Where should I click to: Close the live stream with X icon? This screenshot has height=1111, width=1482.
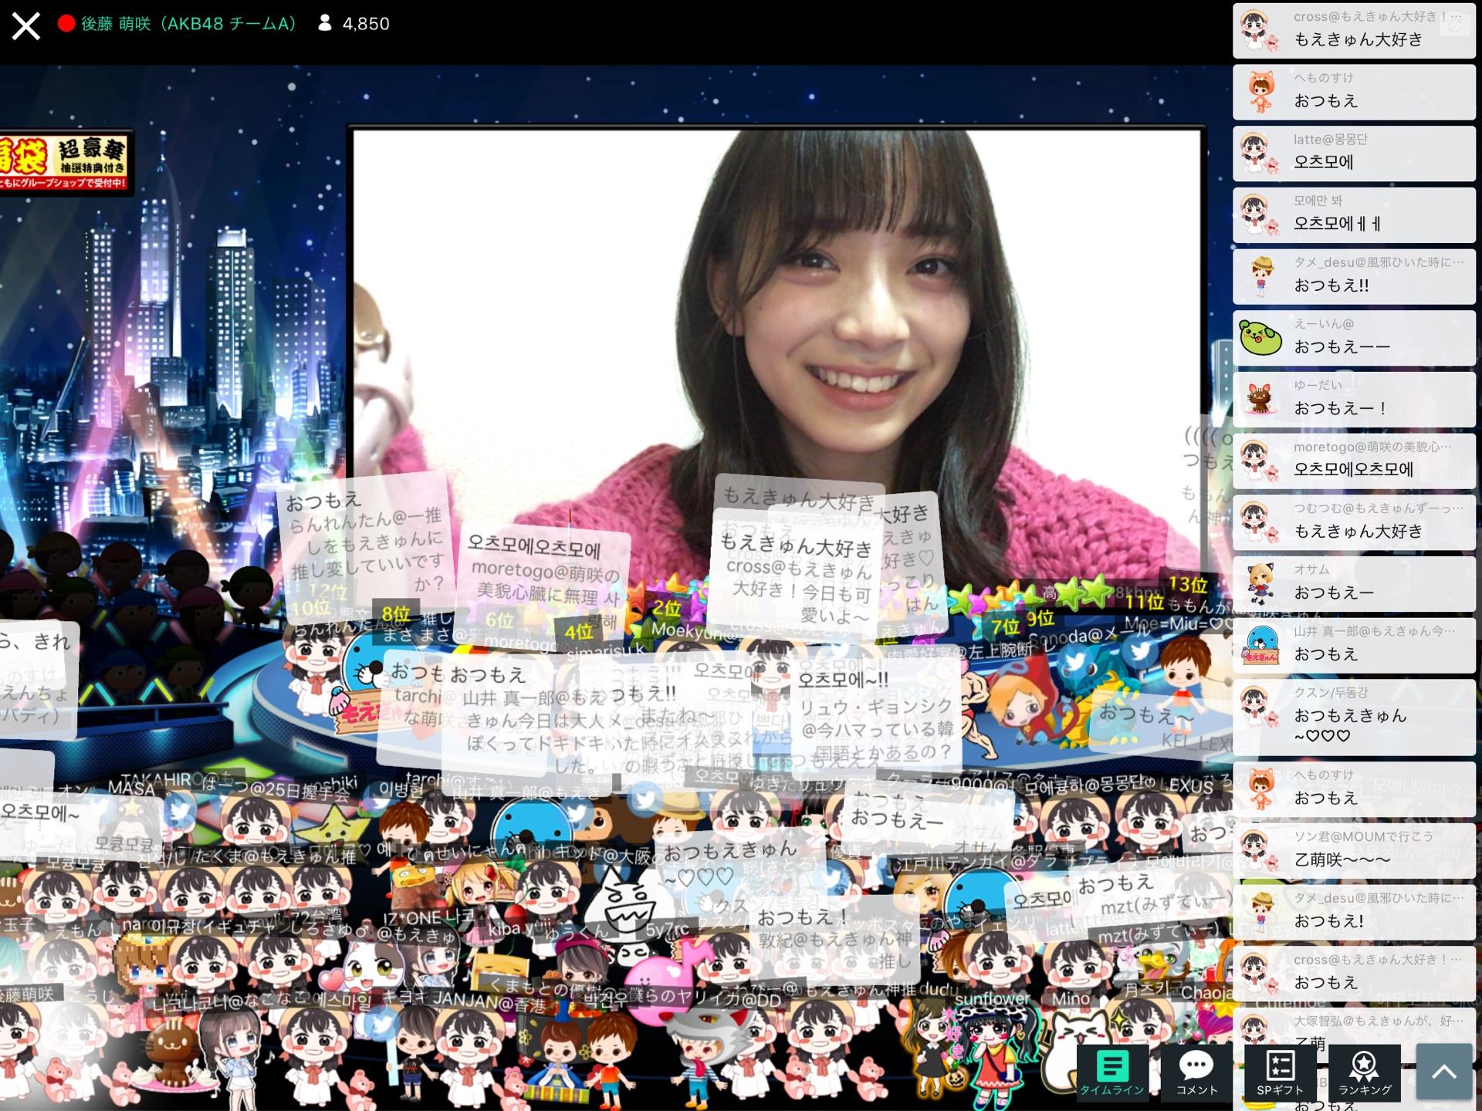[25, 25]
